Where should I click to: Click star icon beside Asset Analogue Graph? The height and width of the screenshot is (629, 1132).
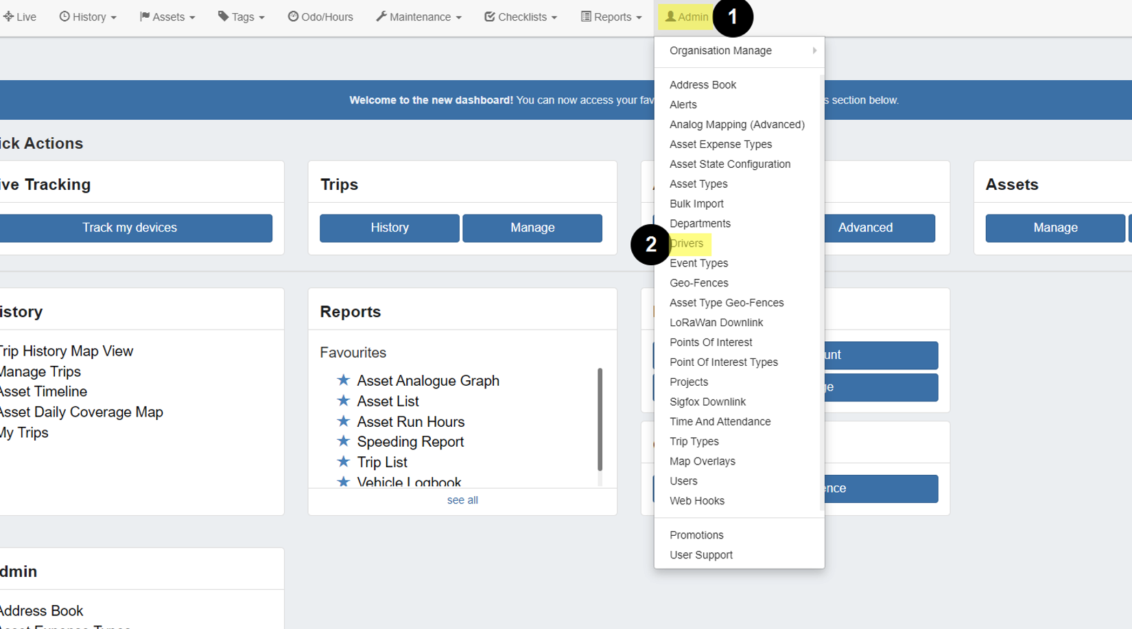(344, 380)
